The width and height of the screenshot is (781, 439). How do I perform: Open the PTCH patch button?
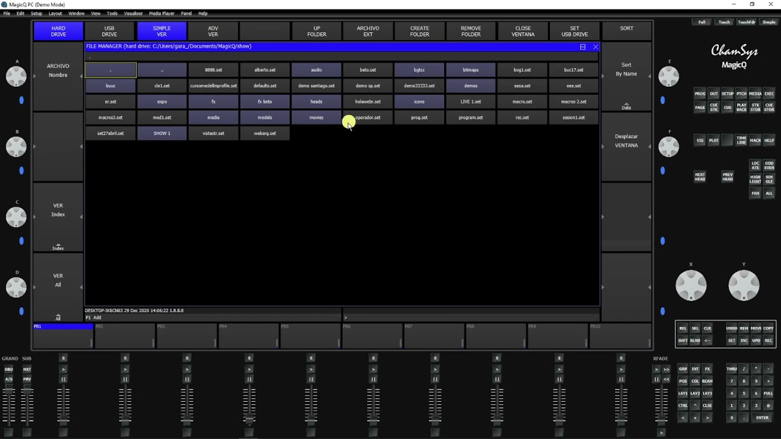tap(741, 94)
